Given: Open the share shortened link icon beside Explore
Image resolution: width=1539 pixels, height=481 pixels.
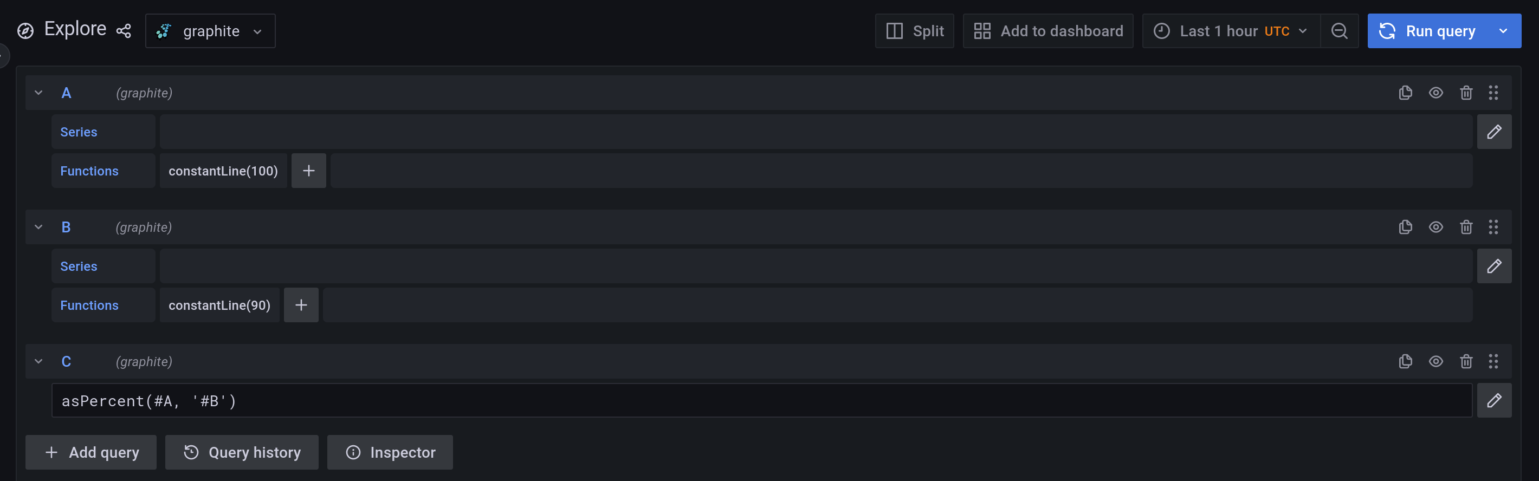Looking at the screenshot, I should coord(124,30).
